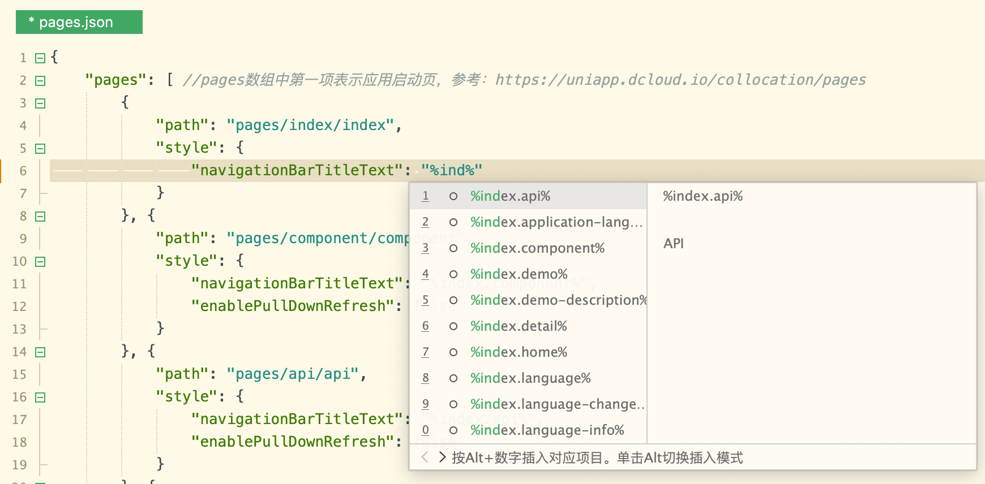Choose %index.demo-description% suggestion
The width and height of the screenshot is (985, 484).
click(x=528, y=300)
